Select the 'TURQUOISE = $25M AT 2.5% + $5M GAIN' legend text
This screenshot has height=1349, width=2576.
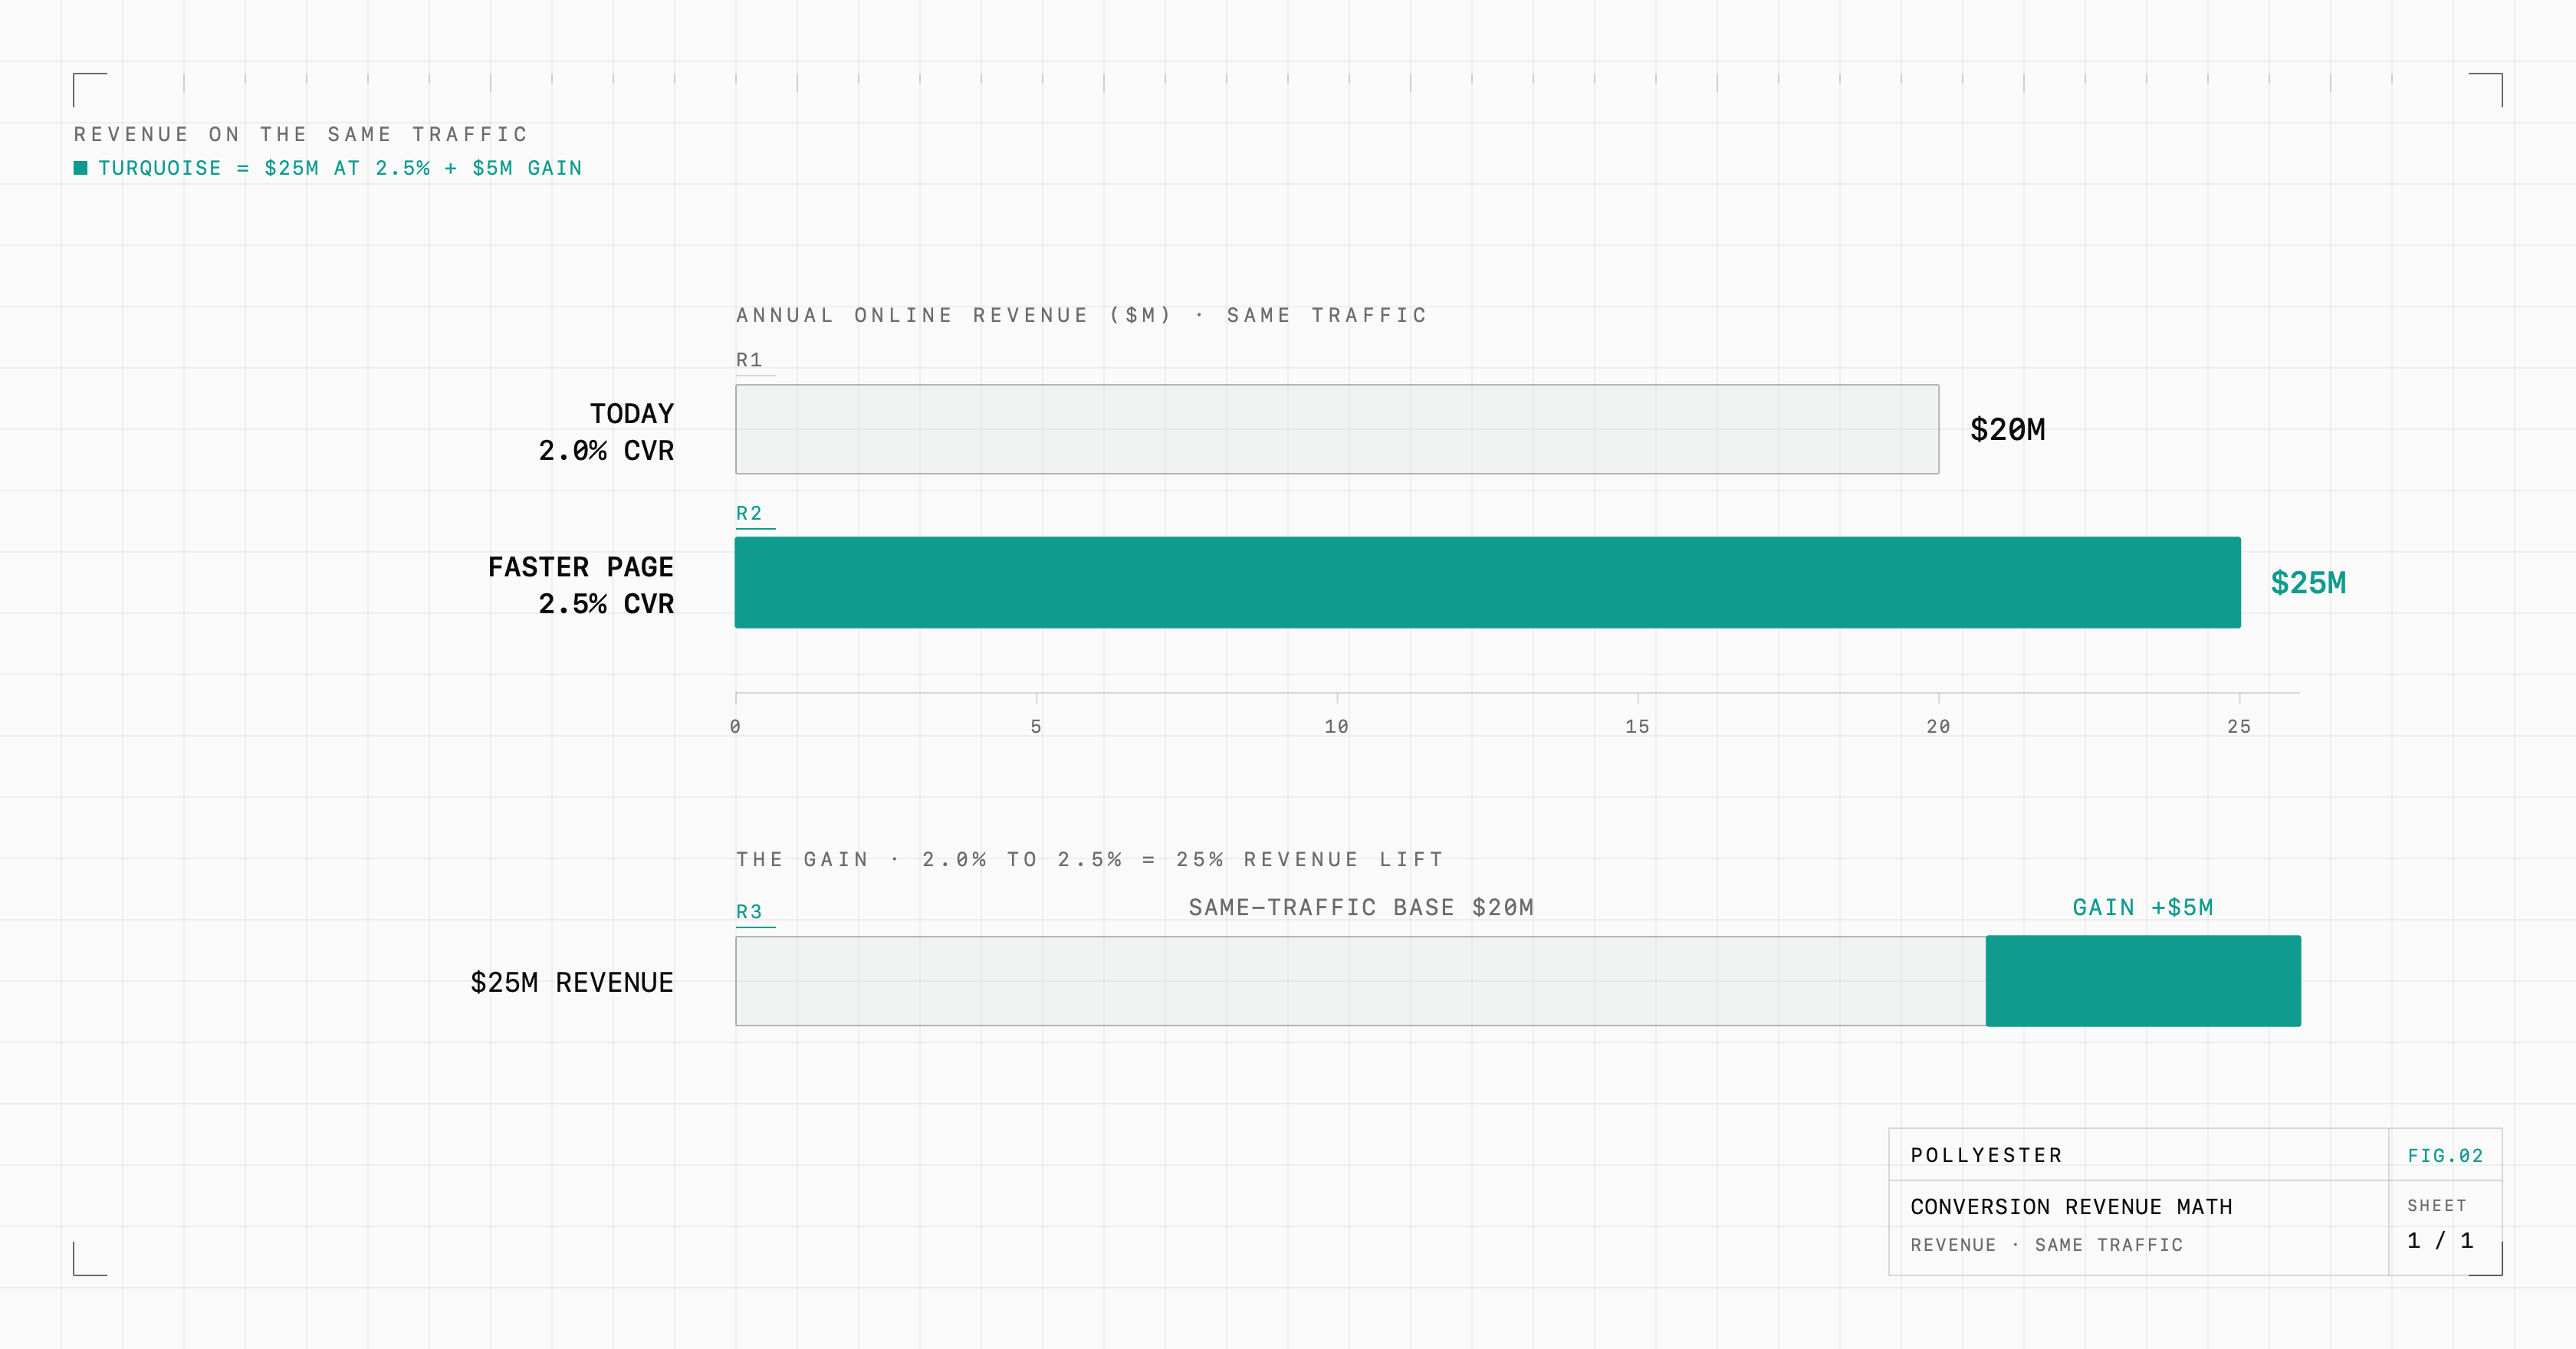coord(340,168)
